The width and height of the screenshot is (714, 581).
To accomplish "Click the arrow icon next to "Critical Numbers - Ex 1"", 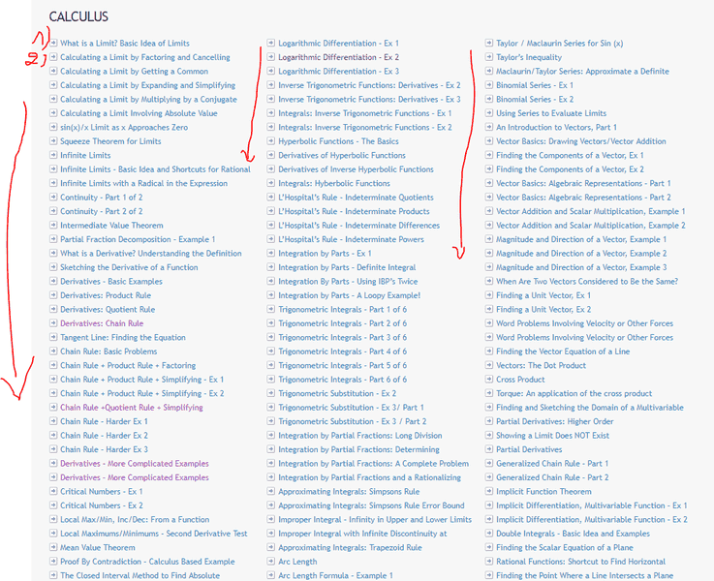I will tap(53, 491).
